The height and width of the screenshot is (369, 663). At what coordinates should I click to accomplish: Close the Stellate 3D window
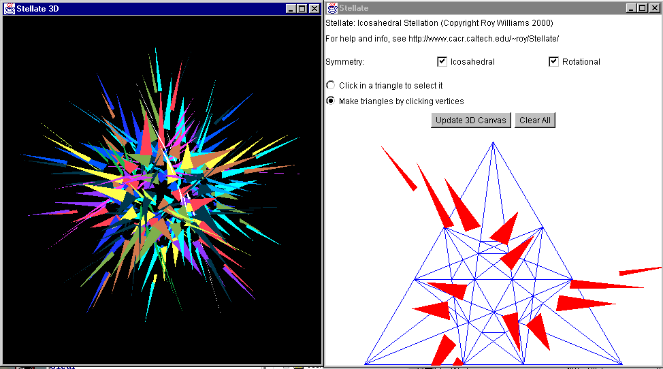click(x=314, y=8)
